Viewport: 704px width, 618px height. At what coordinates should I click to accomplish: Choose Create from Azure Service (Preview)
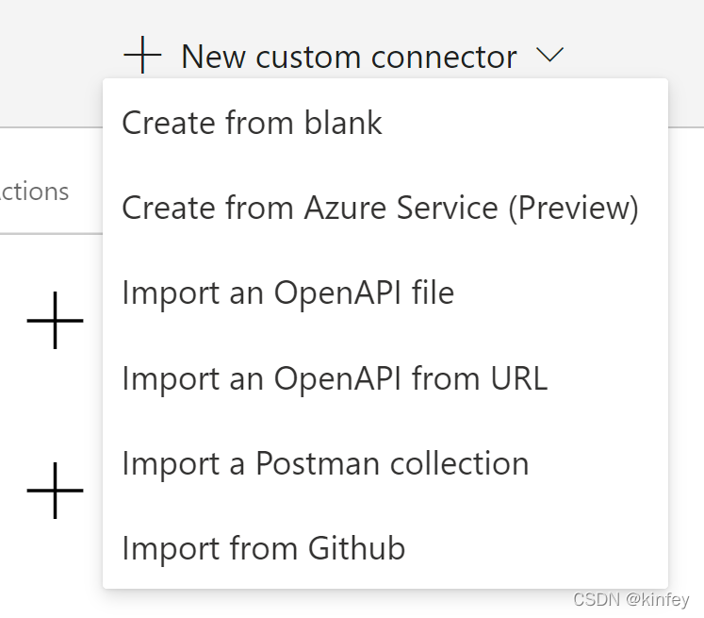(380, 208)
